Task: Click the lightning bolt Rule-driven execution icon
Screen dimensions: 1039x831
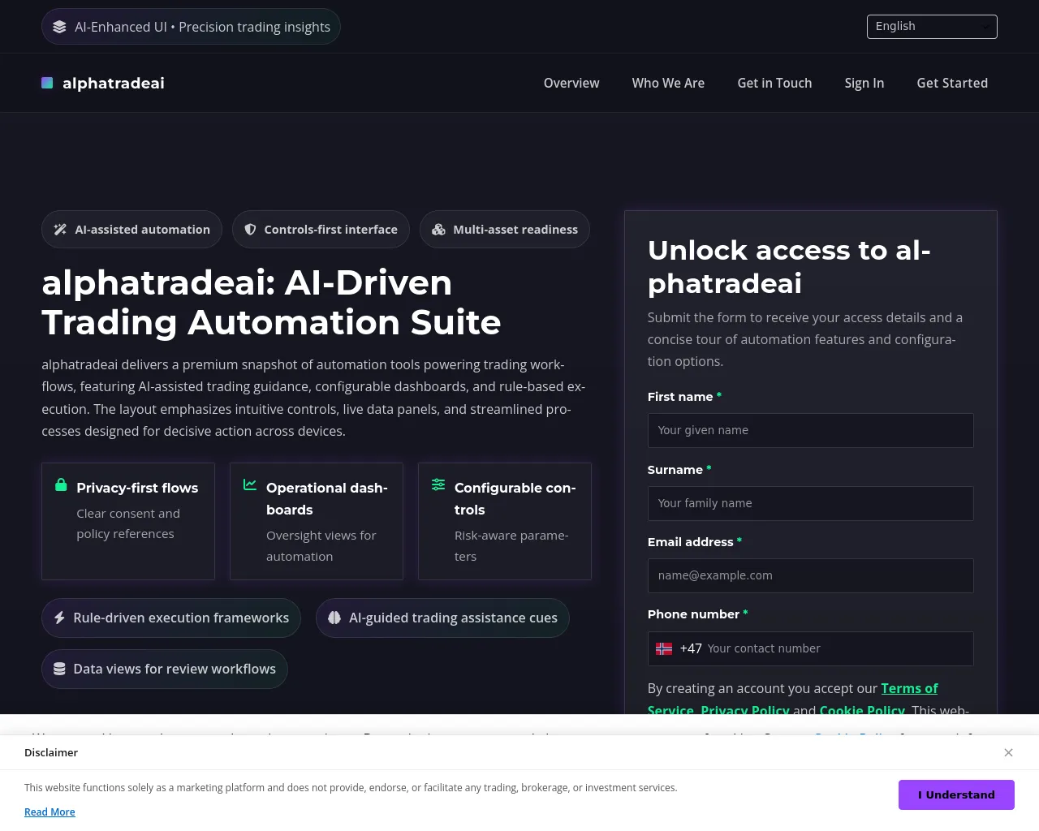Action: pyautogui.click(x=59, y=618)
